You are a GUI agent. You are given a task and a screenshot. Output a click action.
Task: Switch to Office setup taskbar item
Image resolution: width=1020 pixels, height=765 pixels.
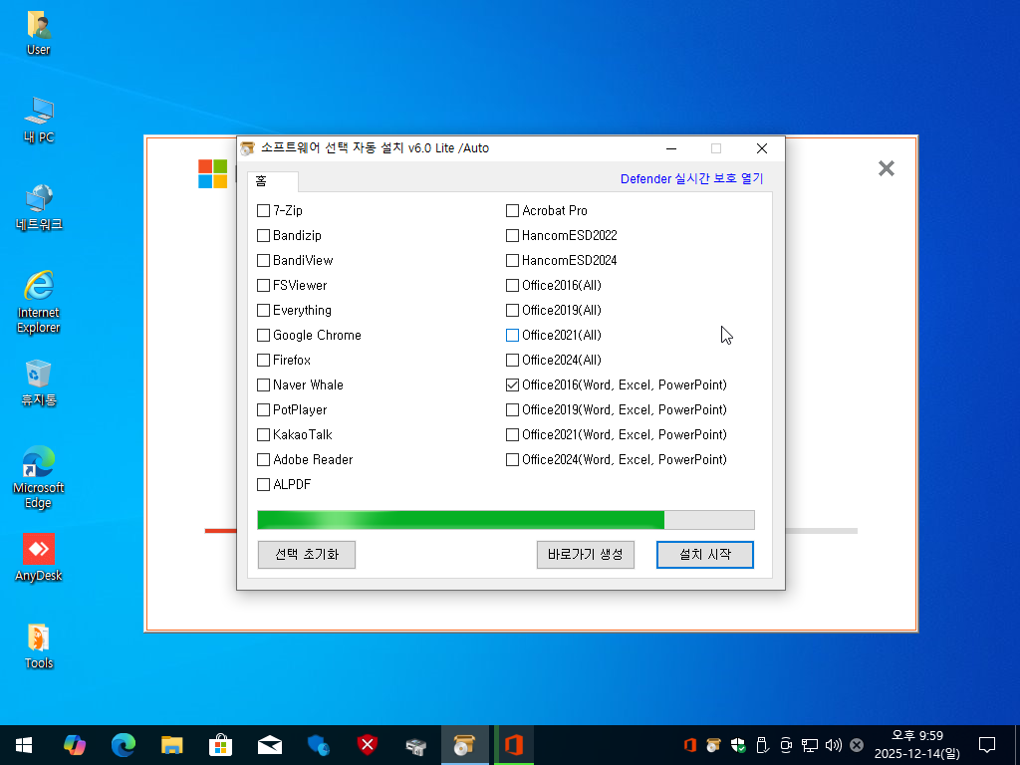tap(514, 745)
